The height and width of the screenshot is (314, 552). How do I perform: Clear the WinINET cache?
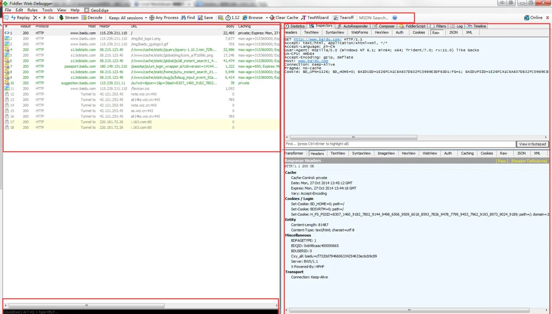point(284,18)
